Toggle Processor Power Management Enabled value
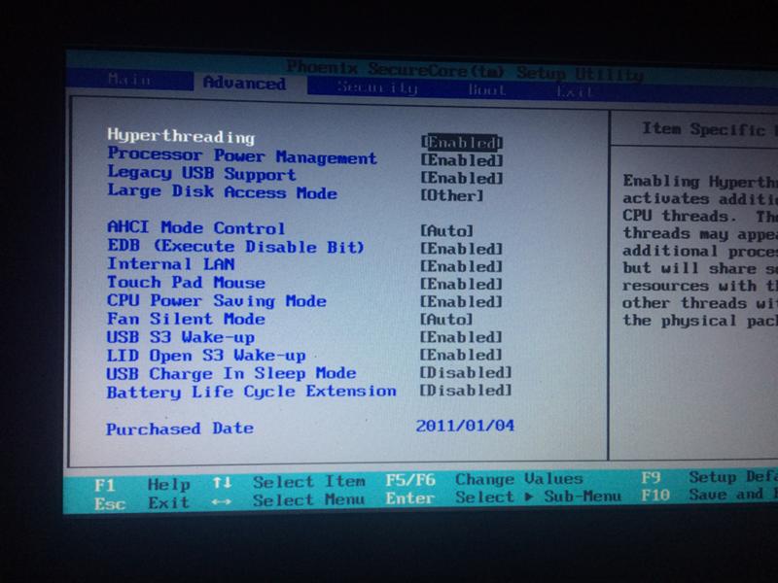Image resolution: width=778 pixels, height=583 pixels. [462, 160]
